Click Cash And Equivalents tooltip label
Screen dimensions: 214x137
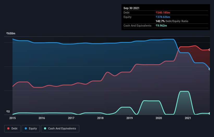click(137, 26)
